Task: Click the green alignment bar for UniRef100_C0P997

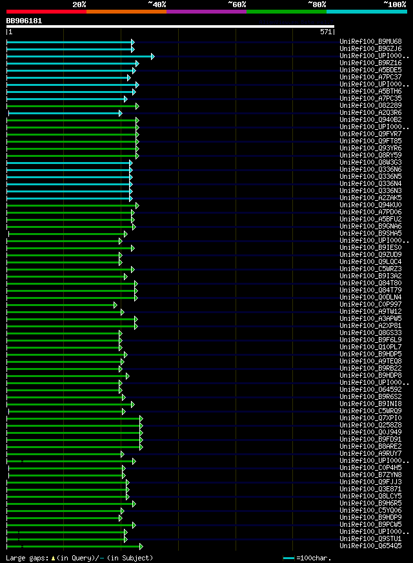Action: (x=62, y=305)
